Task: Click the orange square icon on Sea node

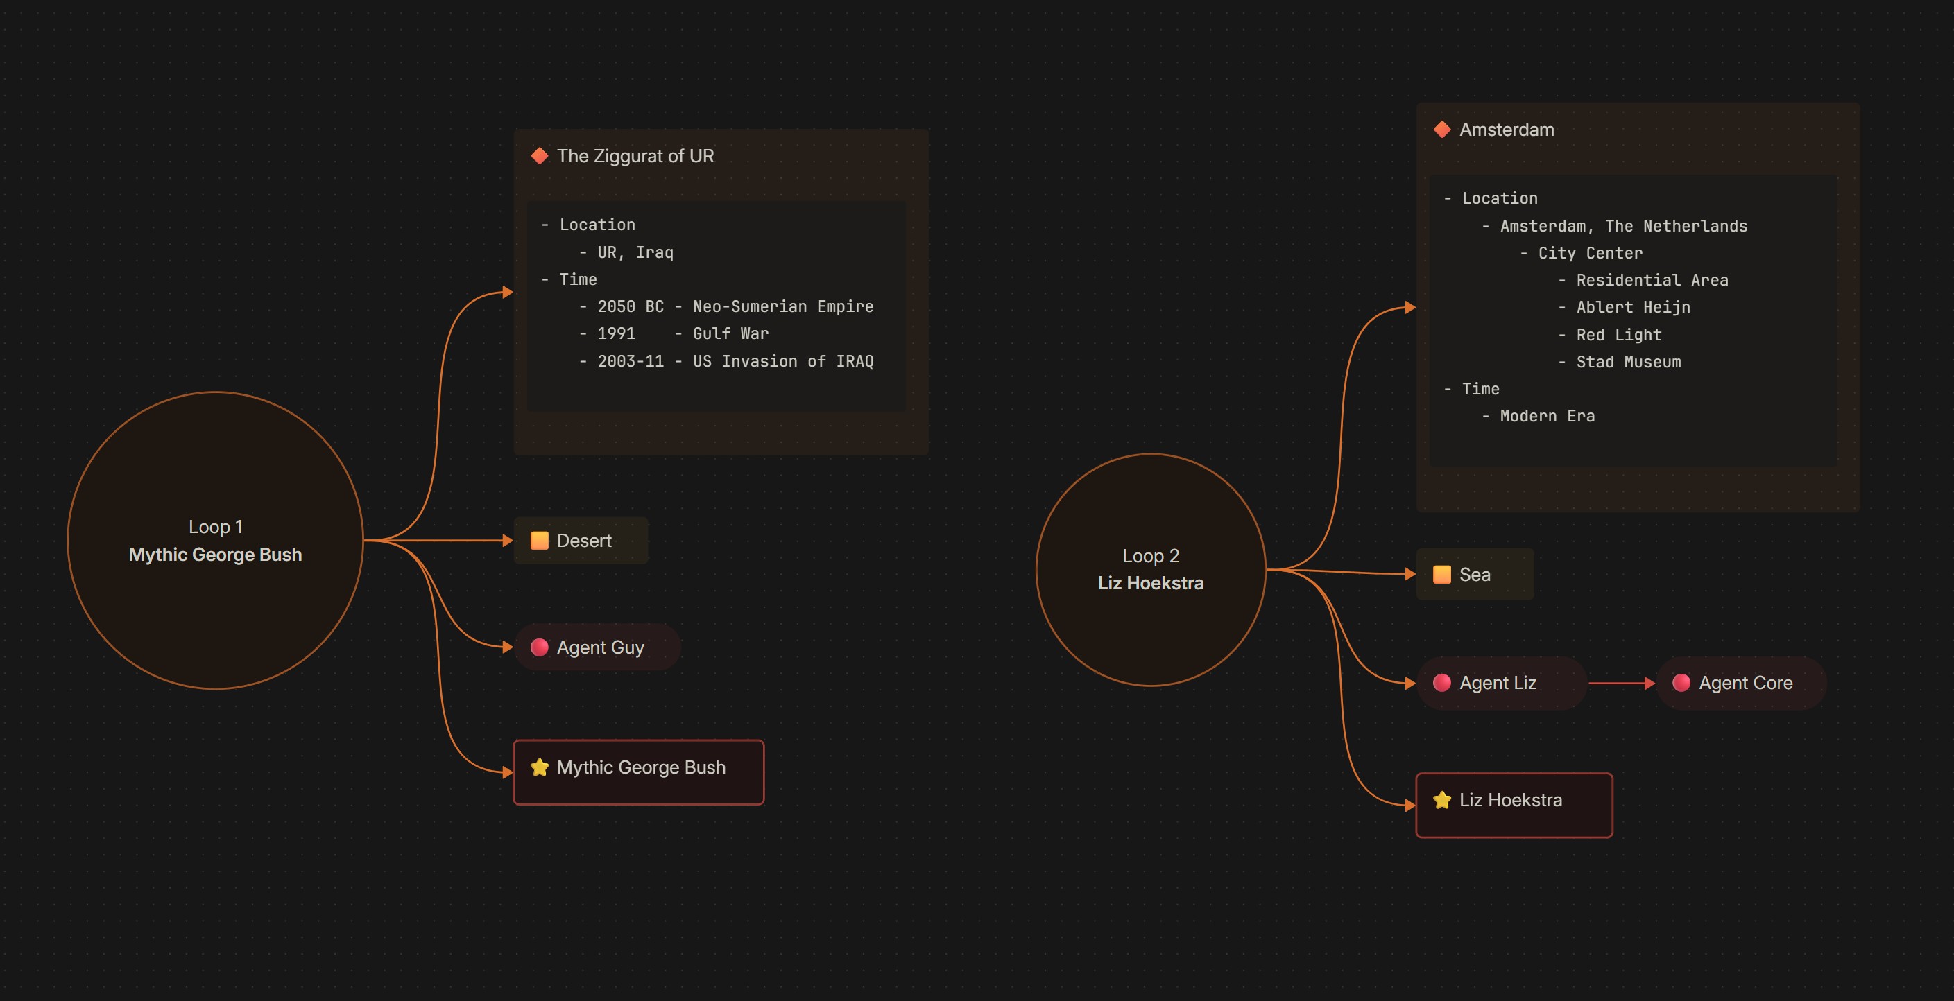Action: coord(1442,575)
